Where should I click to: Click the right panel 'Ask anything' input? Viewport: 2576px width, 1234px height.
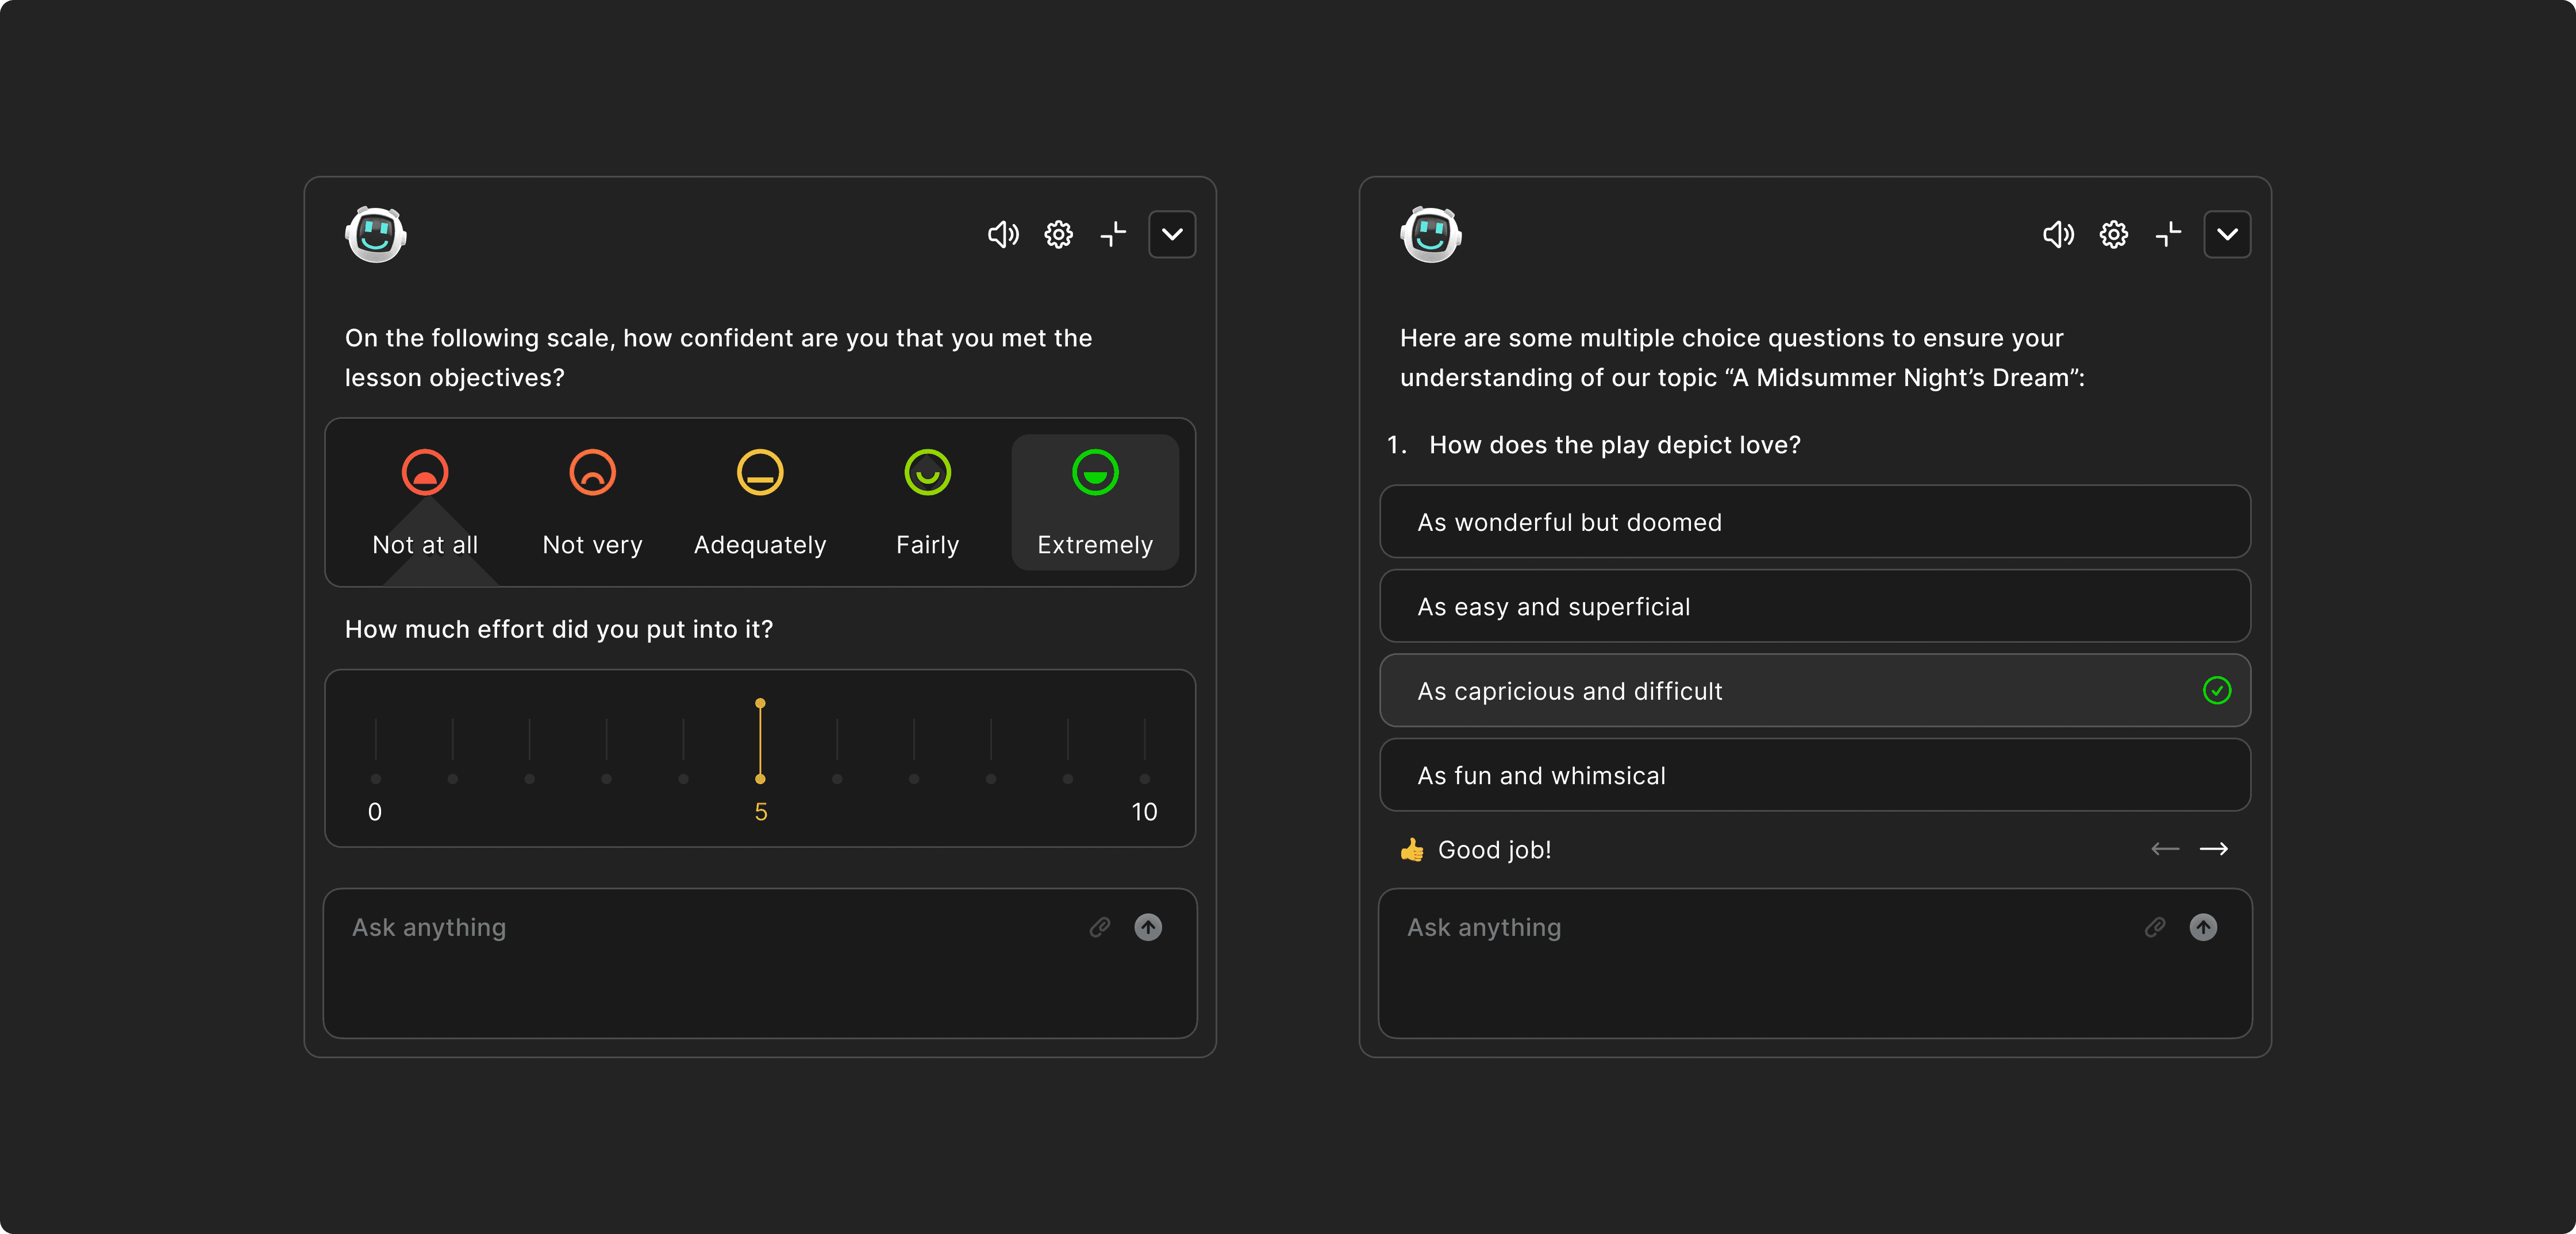coord(1815,963)
